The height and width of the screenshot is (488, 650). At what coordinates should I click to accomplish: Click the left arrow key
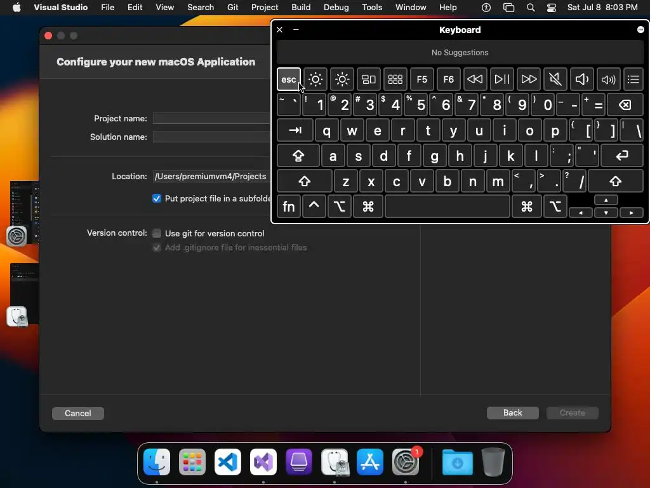(x=580, y=212)
